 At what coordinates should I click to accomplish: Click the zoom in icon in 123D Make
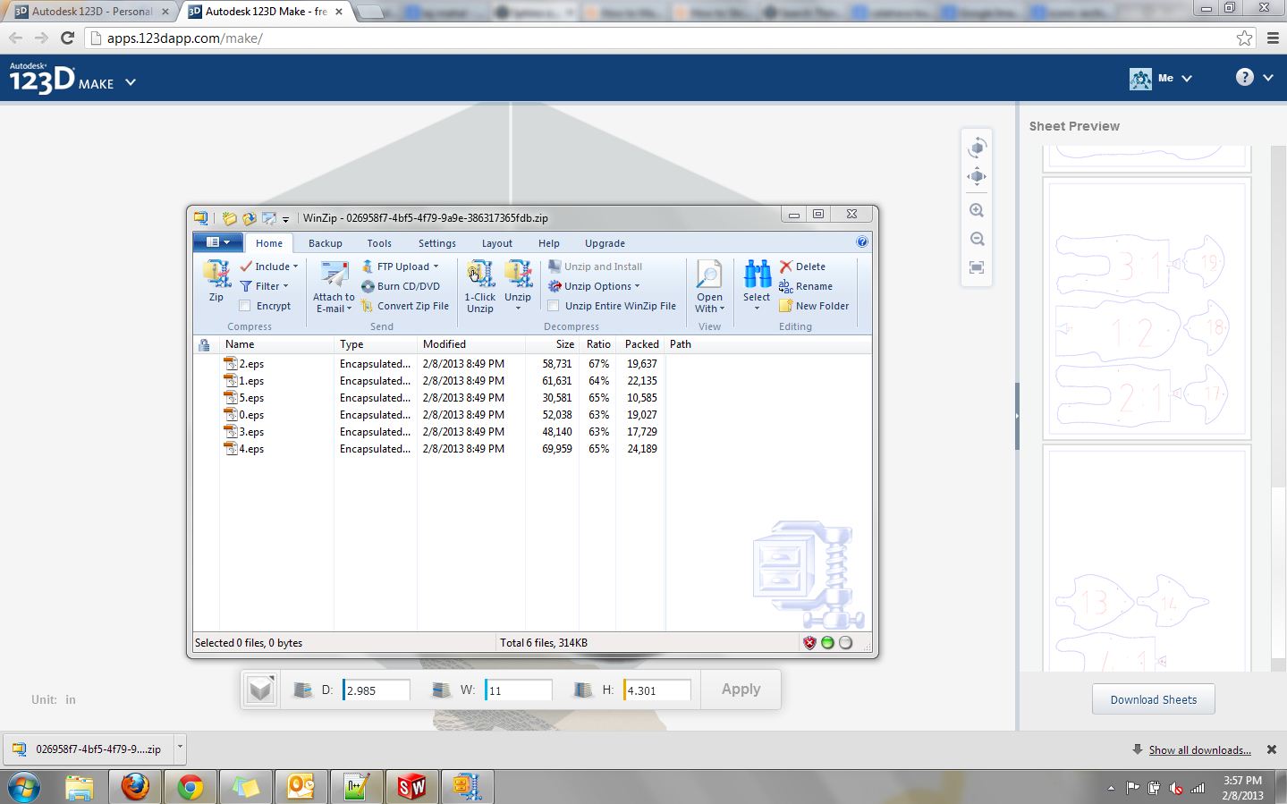pyautogui.click(x=977, y=210)
